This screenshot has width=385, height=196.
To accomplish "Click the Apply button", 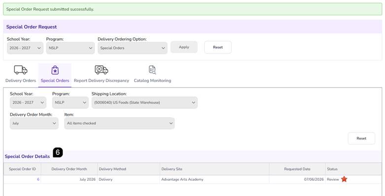I will (x=184, y=47).
